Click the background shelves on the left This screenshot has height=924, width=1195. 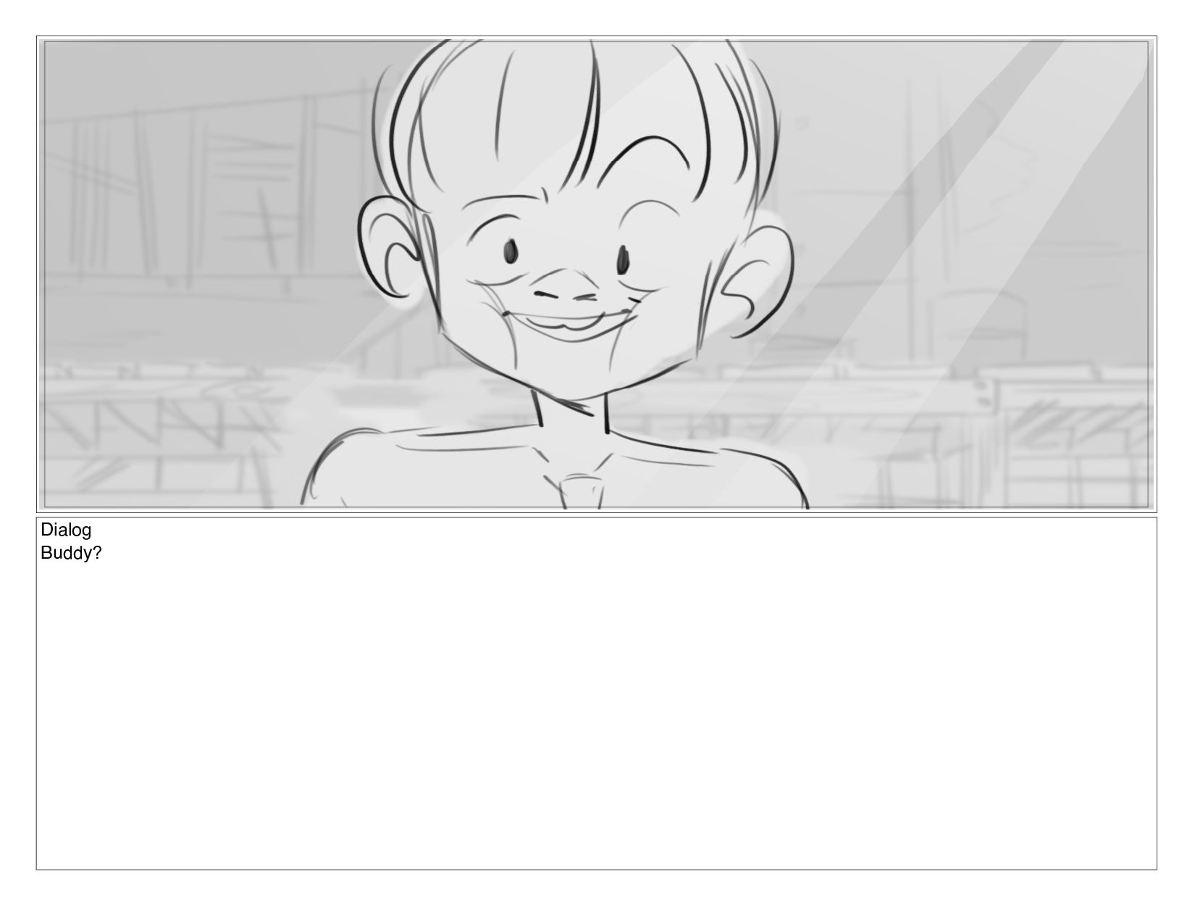pyautogui.click(x=210, y=203)
